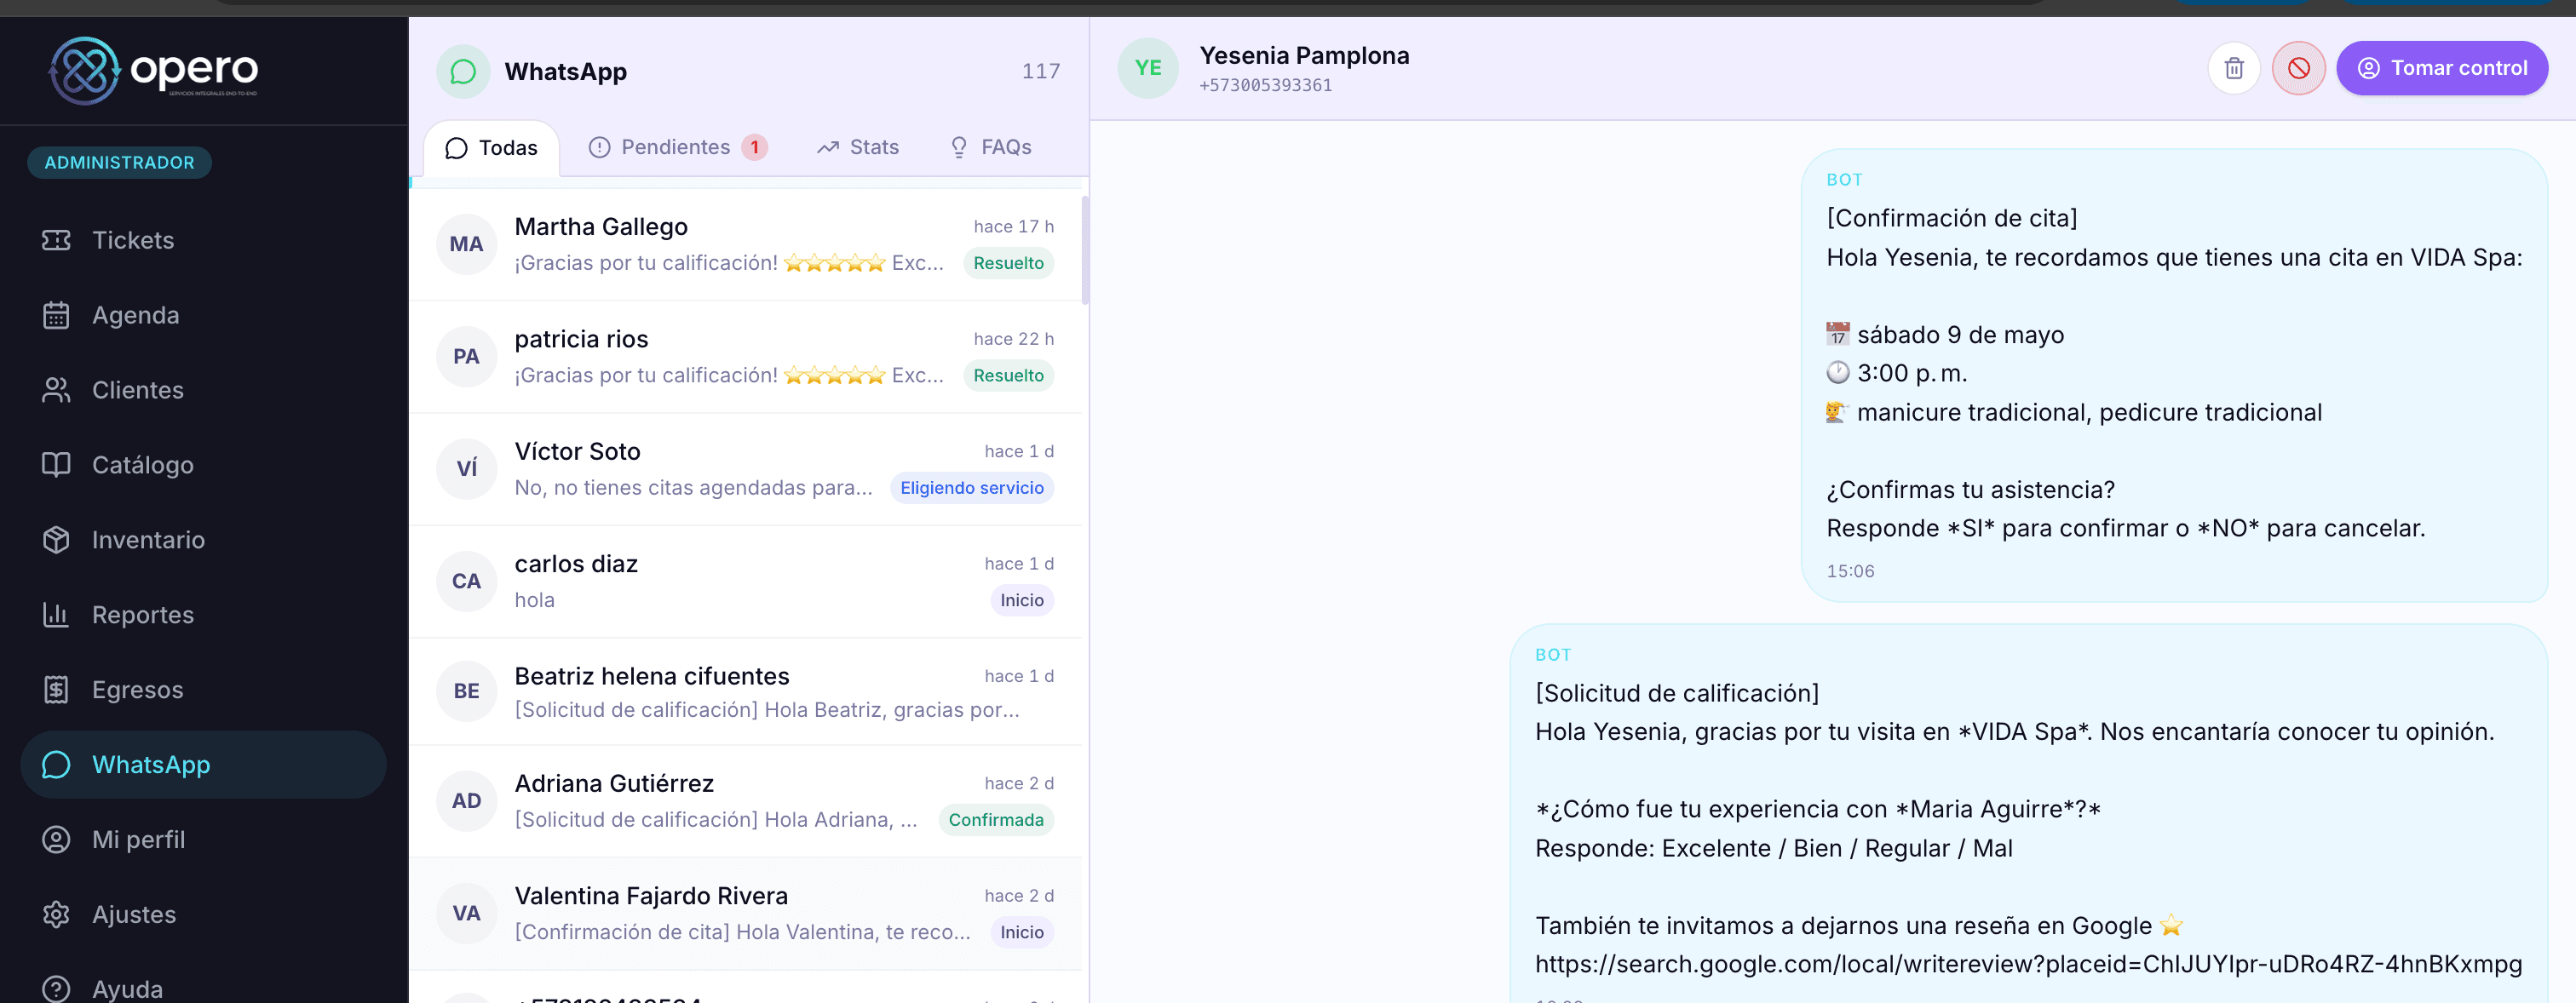Screen dimensions: 2576x1003
Task: Click Eligiendo servicio status on Víctor Soto
Action: click(971, 488)
